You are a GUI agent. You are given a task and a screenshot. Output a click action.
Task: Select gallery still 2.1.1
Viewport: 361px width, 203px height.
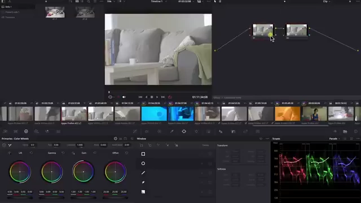point(55,12)
